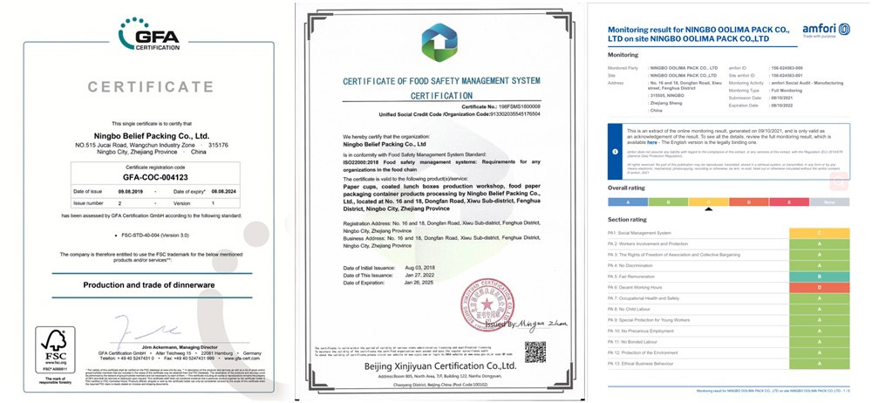This screenshot has width=872, height=403.
Task: Click rating D in the overall rating bar
Action: point(748,202)
